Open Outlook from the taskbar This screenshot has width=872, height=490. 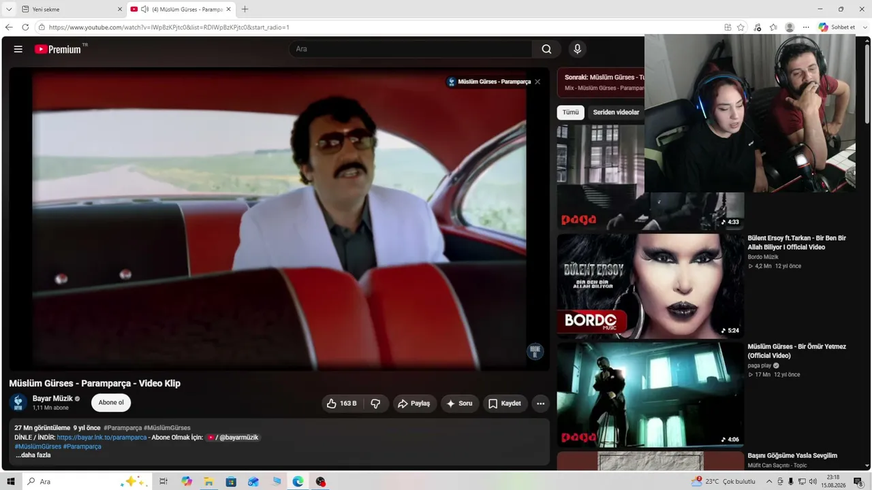tap(253, 482)
